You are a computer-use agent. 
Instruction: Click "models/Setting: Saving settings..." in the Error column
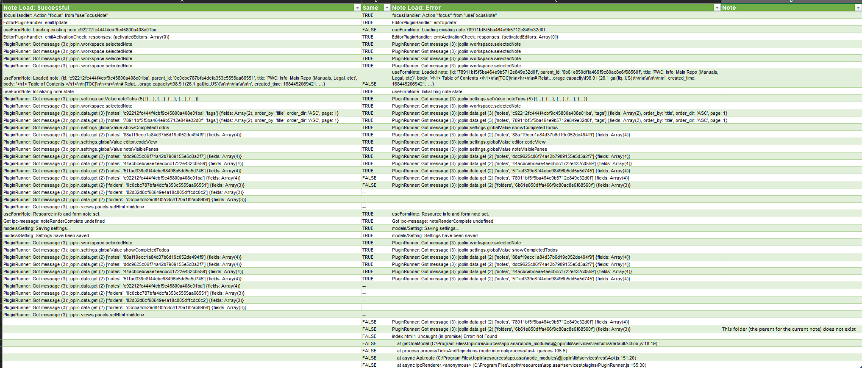556,228
